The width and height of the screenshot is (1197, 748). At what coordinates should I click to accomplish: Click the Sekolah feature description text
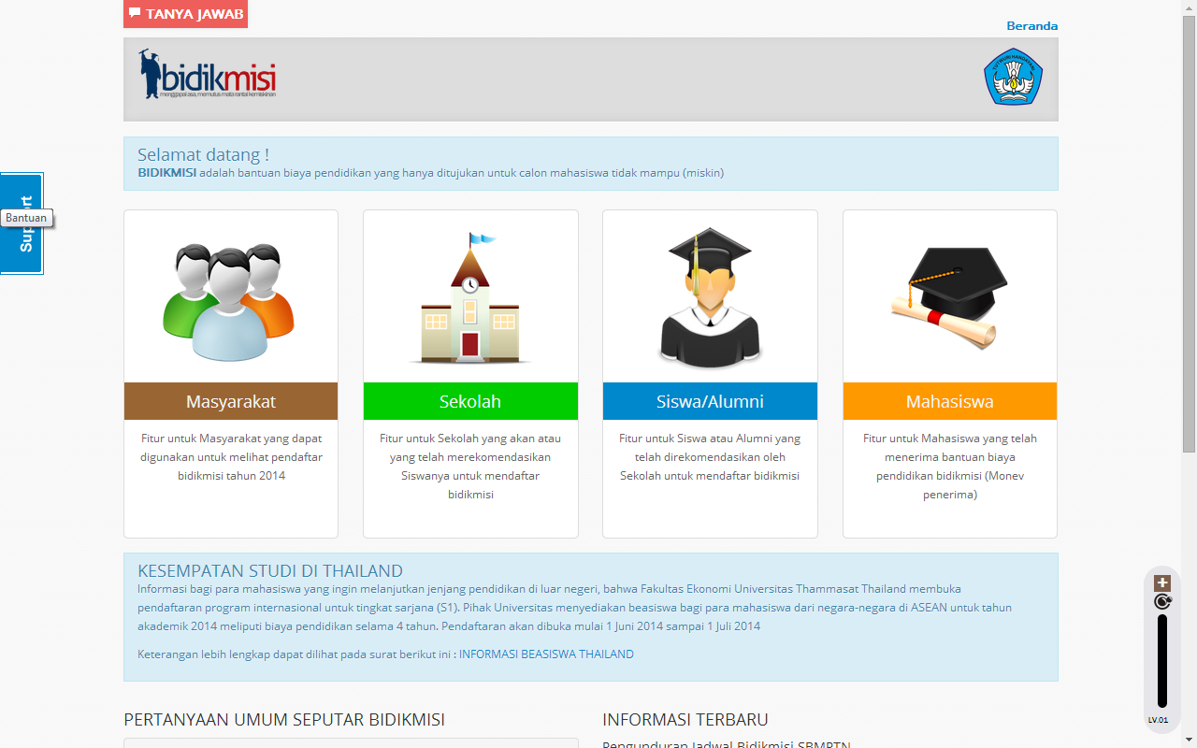point(470,467)
